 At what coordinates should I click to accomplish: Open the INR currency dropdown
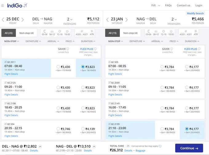pos(156,5)
